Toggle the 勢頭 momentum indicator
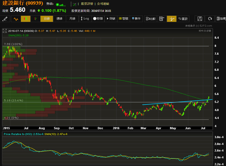The width and height of the screenshot is (226, 166). point(98,19)
